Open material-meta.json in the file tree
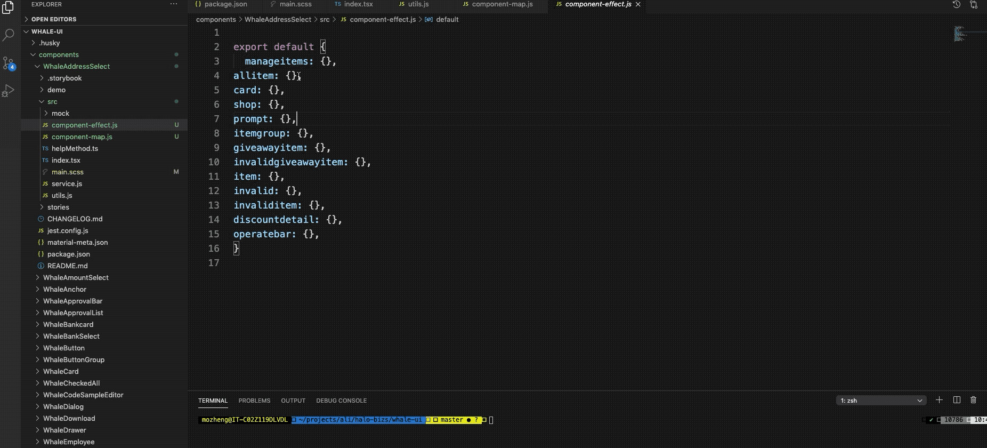The image size is (987, 448). 104,243
